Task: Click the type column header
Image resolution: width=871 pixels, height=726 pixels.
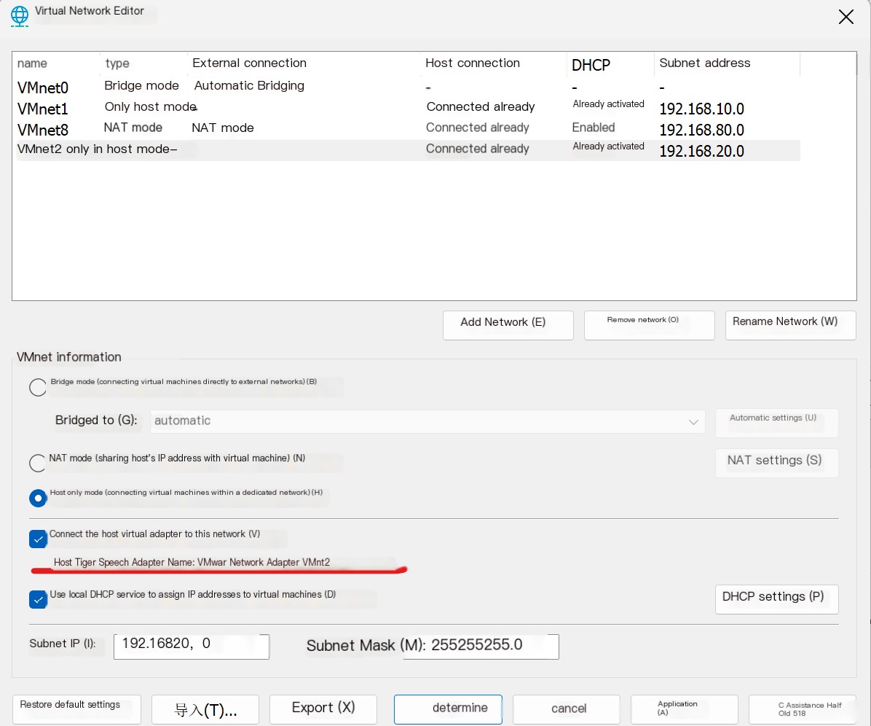Action: pos(144,63)
